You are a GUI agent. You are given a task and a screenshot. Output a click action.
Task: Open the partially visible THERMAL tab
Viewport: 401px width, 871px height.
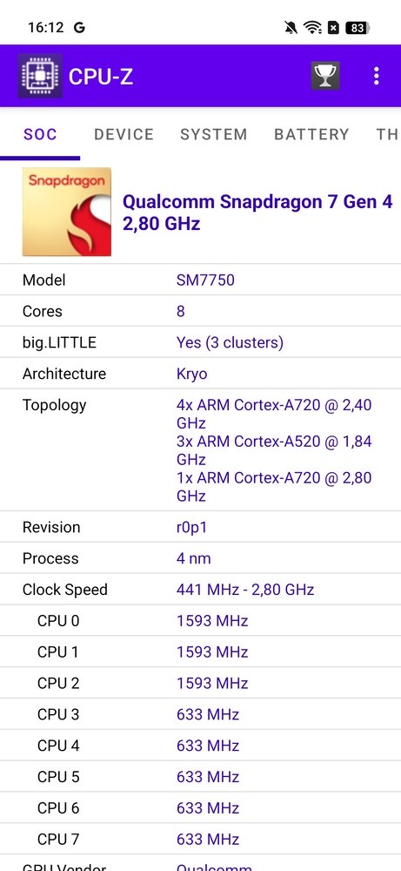(387, 134)
